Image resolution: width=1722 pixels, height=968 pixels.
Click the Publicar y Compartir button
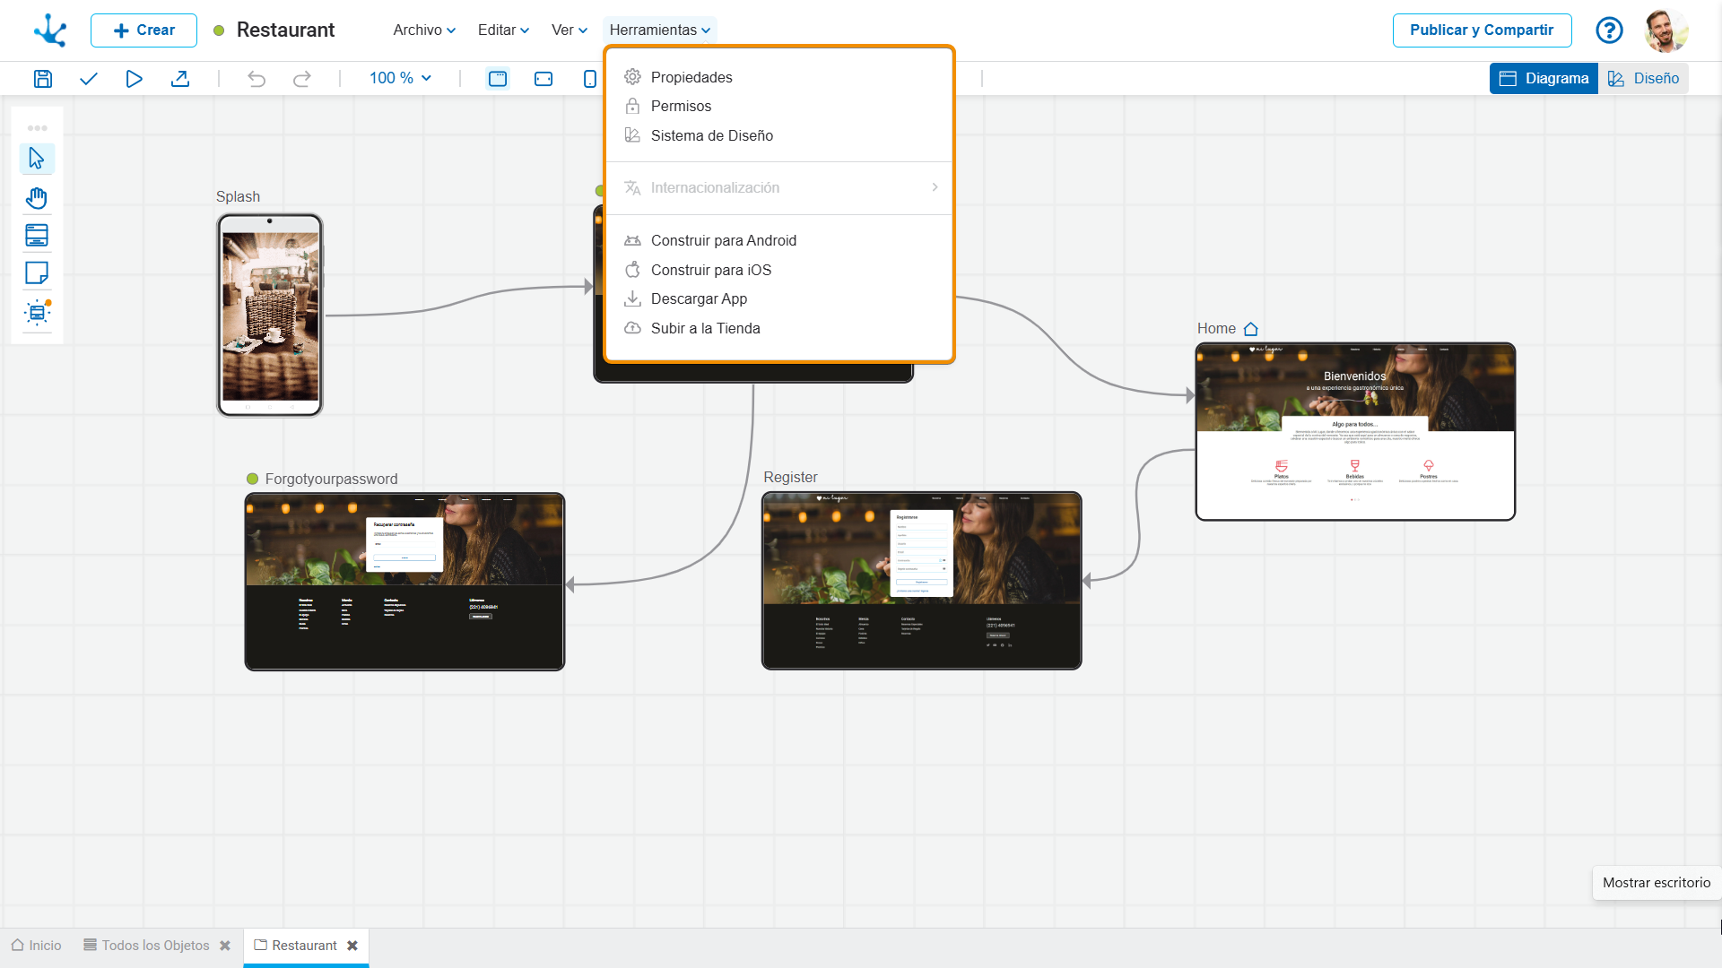(x=1482, y=30)
